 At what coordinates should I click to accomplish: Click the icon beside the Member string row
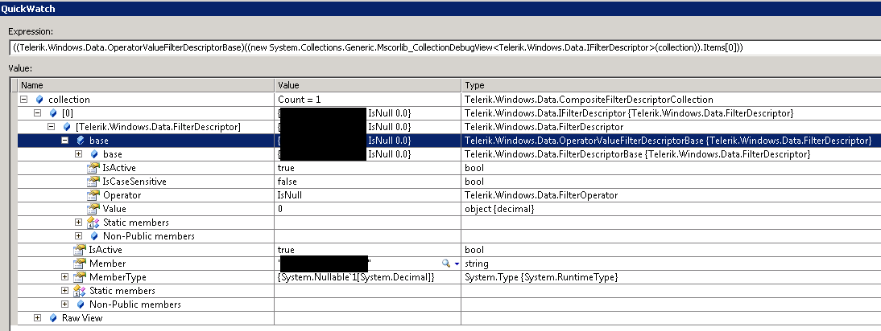[80, 264]
